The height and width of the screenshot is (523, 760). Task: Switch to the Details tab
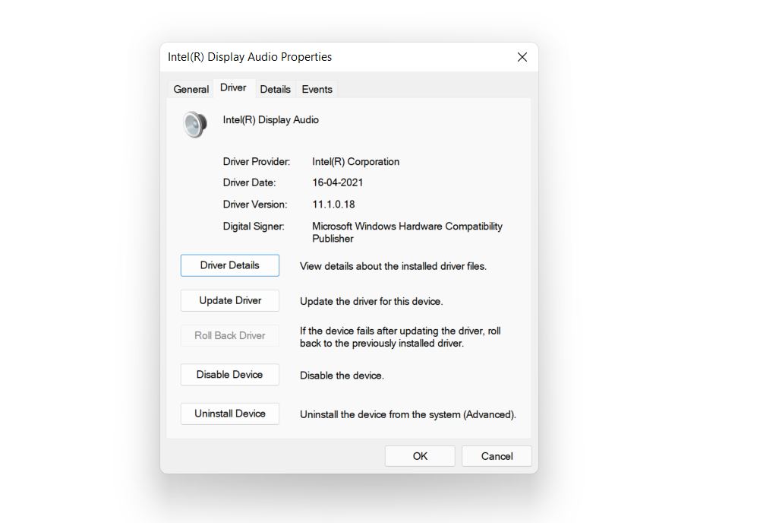275,89
